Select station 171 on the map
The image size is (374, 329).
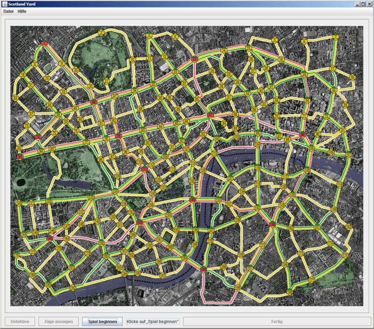pos(312,280)
